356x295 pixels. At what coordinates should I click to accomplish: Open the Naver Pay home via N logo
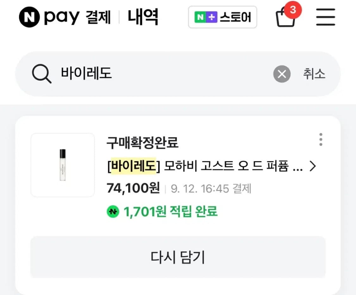(x=30, y=17)
